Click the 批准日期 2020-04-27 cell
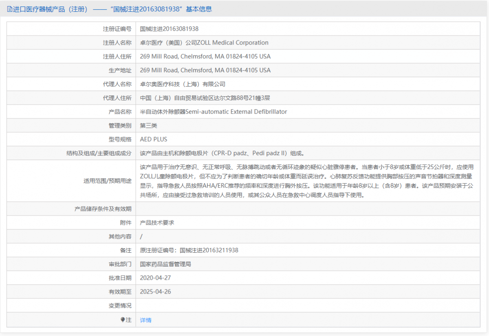The image size is (489, 336). pos(155,278)
